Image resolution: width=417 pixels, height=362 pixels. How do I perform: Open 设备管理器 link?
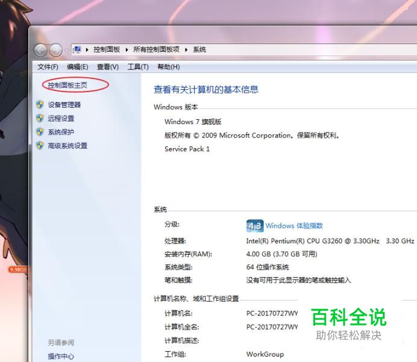pyautogui.click(x=64, y=105)
